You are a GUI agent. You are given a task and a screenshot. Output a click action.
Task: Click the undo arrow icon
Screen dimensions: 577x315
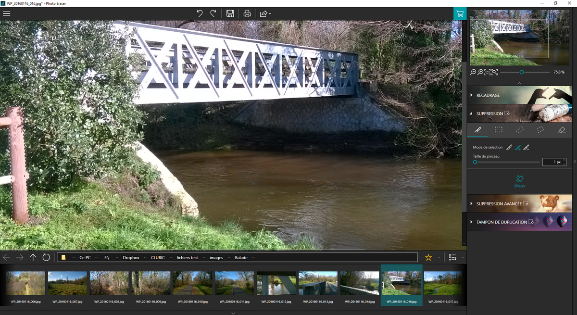[200, 13]
